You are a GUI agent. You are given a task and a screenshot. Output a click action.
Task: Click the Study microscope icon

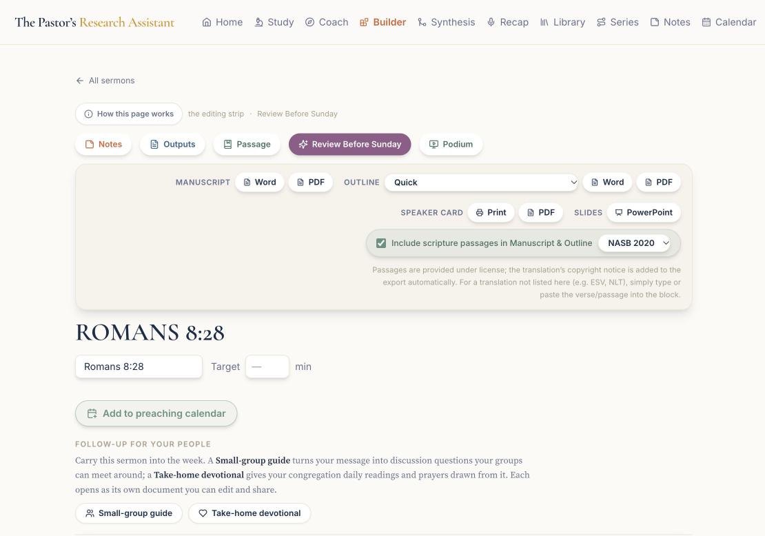(x=258, y=22)
